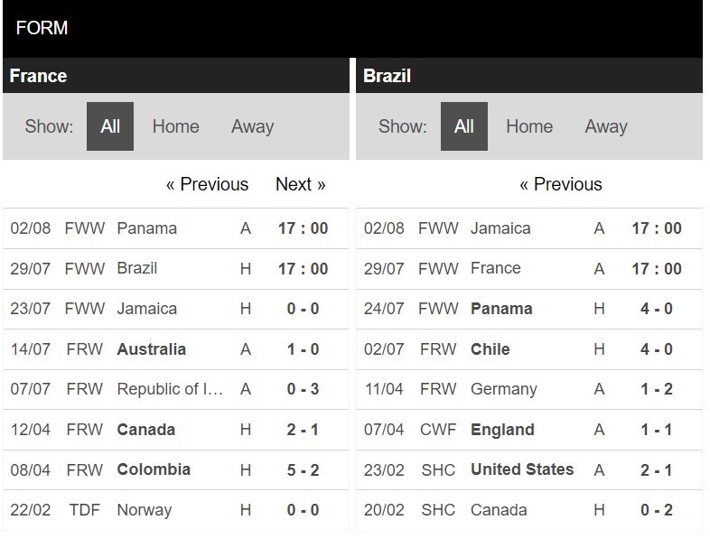The image size is (710, 548).
Task: Open Republic of Ireland match row
Action: [x=175, y=389]
